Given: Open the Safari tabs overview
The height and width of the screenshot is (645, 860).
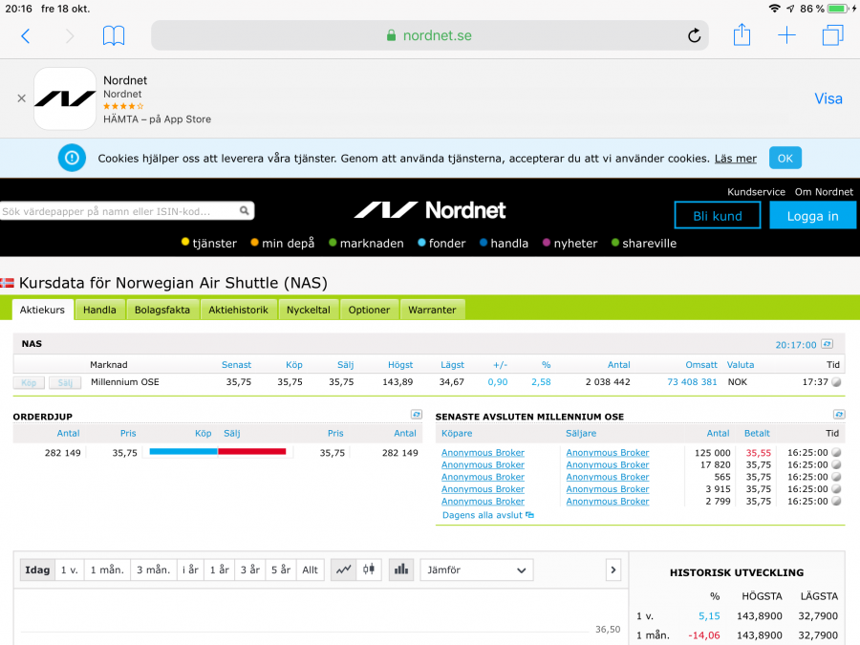Looking at the screenshot, I should click(832, 36).
